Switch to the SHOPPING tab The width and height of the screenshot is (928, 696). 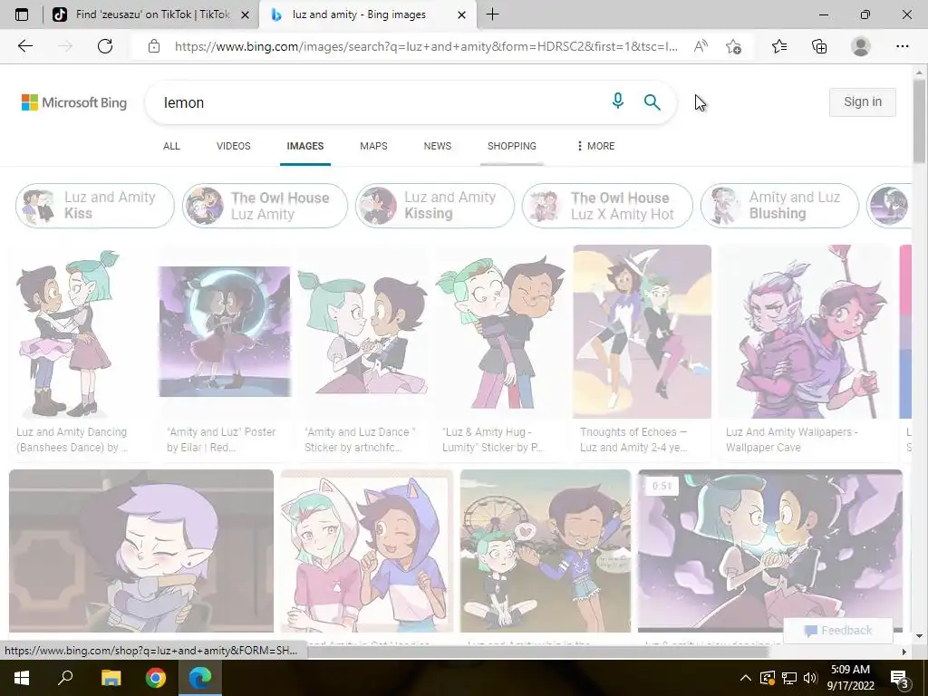coord(512,146)
